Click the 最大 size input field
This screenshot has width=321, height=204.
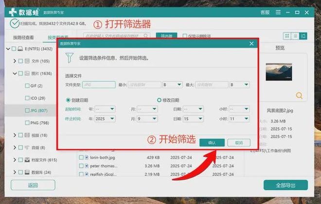click(x=212, y=85)
